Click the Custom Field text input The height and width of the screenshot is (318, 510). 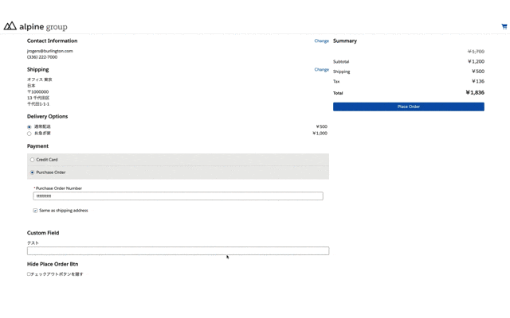click(178, 251)
